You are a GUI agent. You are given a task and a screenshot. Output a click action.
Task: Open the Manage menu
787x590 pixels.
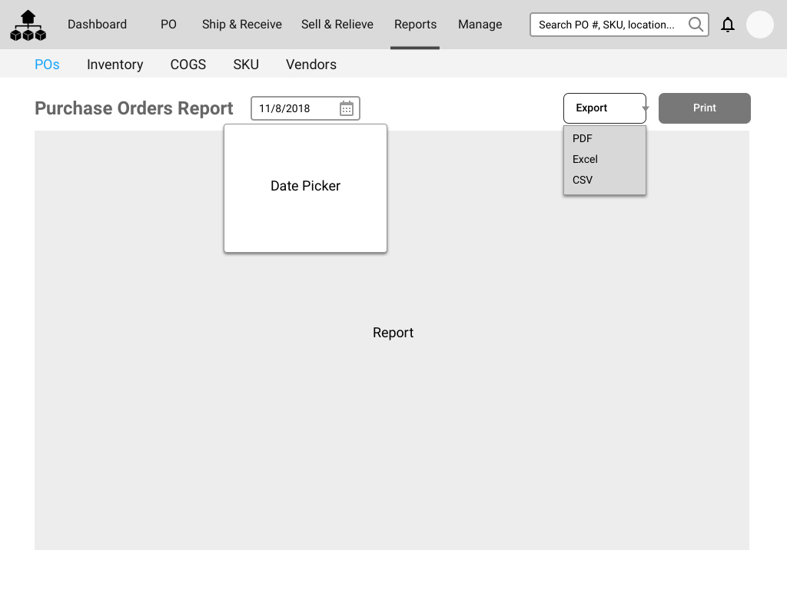(x=480, y=25)
